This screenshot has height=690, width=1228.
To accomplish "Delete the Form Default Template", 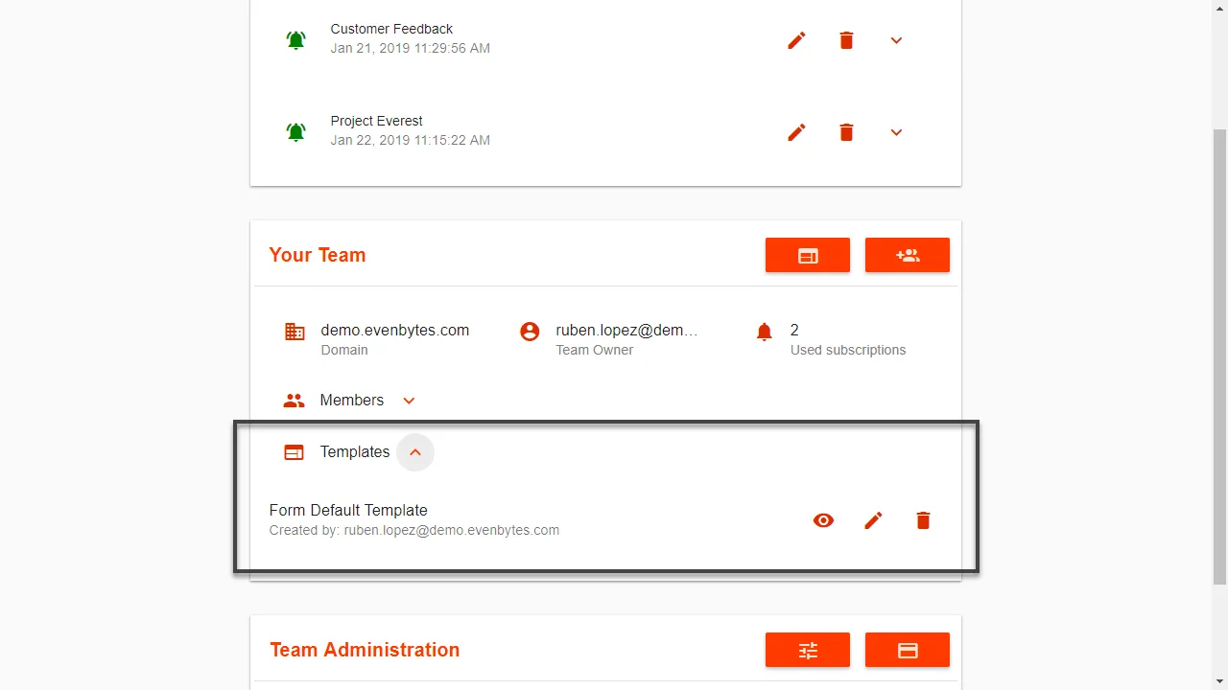I will coord(923,520).
